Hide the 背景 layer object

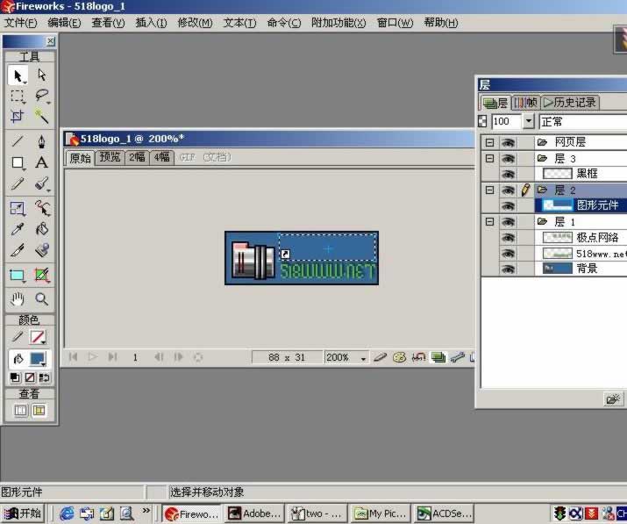coord(507,269)
